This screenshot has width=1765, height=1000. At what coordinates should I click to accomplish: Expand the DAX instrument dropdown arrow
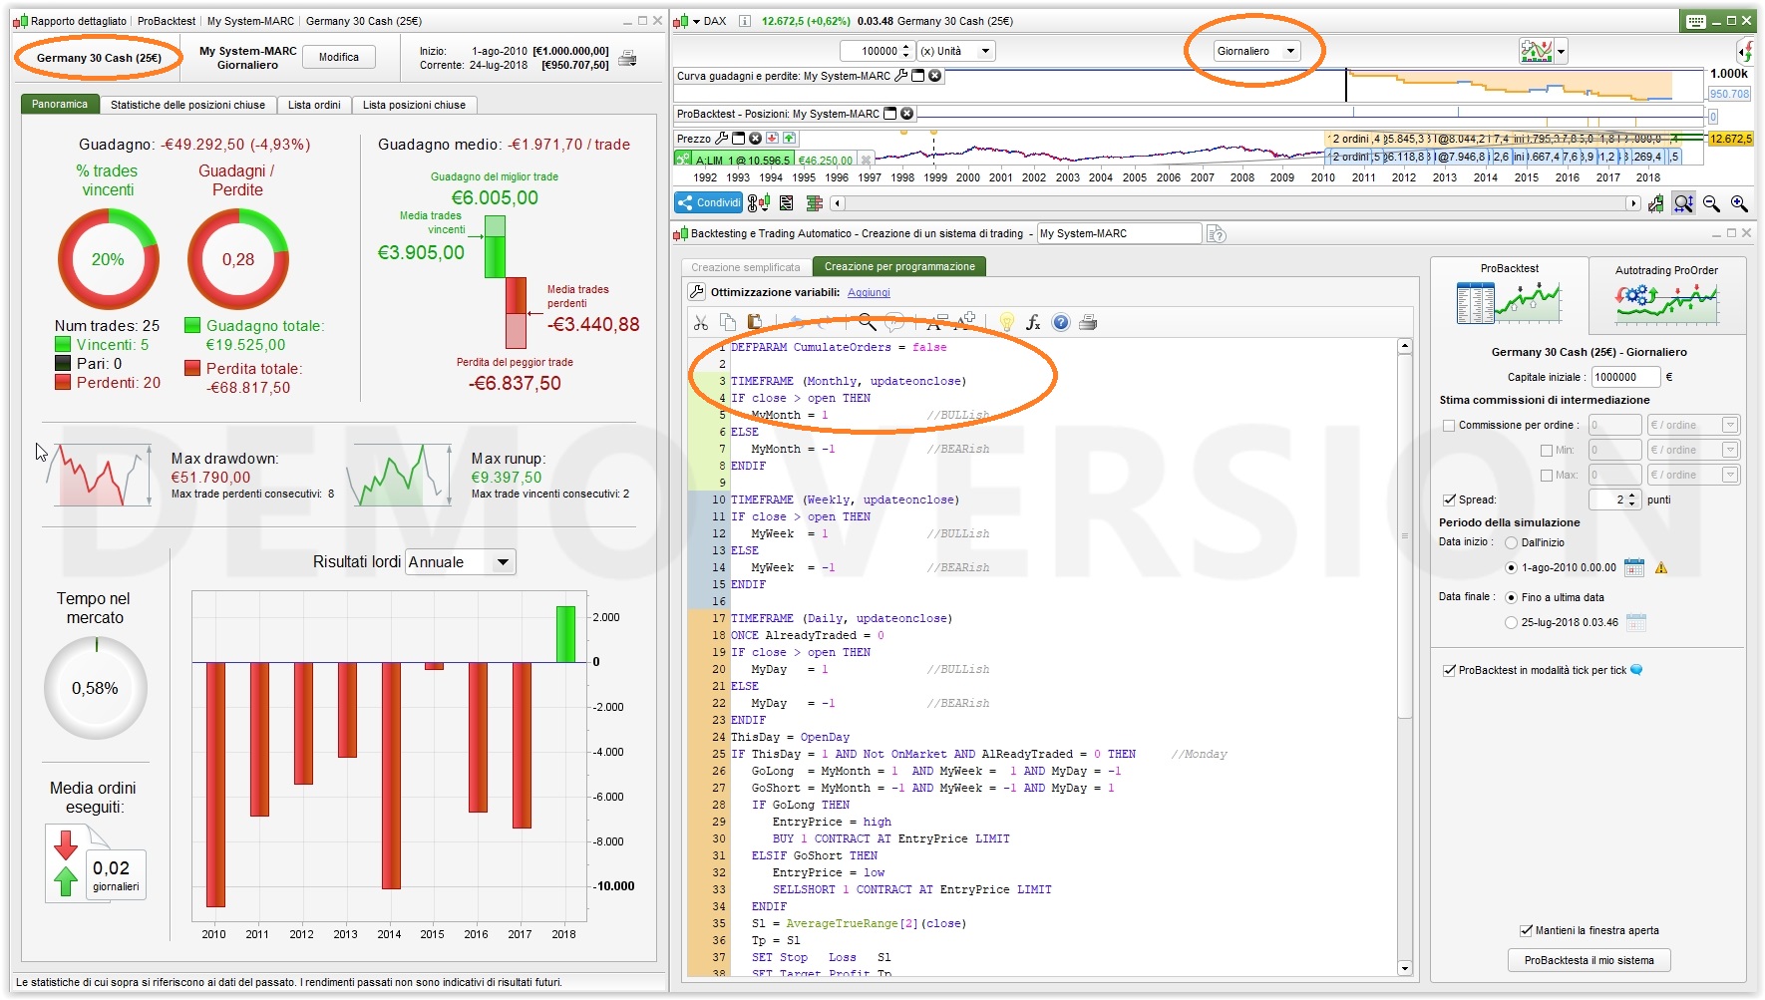[x=696, y=21]
